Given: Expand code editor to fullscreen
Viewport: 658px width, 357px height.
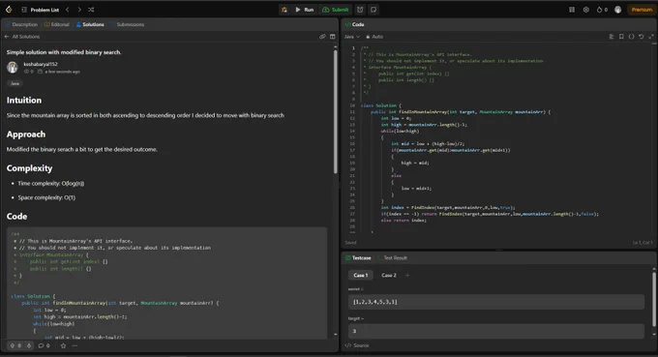Looking at the screenshot, I should pyautogui.click(x=651, y=37).
